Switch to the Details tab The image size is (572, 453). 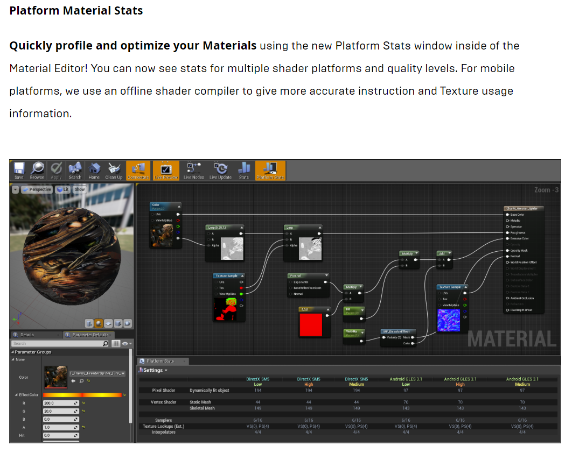[27, 335]
